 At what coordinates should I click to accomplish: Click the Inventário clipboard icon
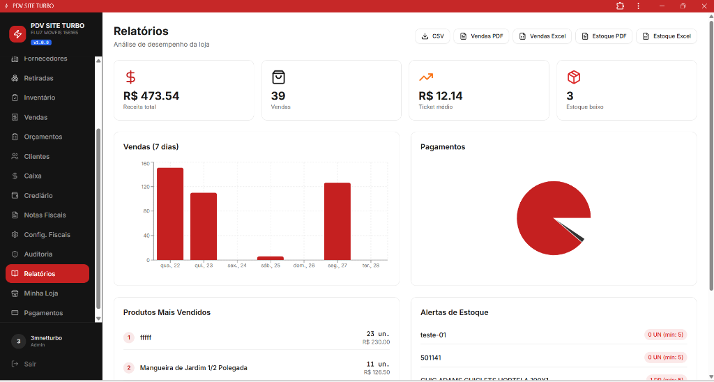(x=15, y=98)
